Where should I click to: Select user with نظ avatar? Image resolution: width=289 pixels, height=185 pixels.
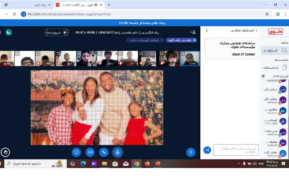click(283, 153)
